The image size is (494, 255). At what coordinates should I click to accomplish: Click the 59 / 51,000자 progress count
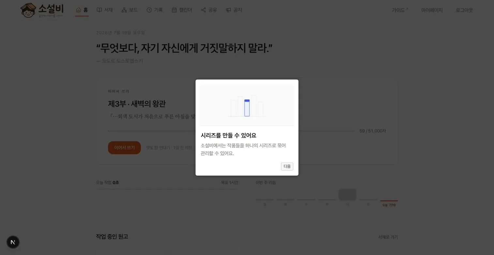[x=373, y=131]
